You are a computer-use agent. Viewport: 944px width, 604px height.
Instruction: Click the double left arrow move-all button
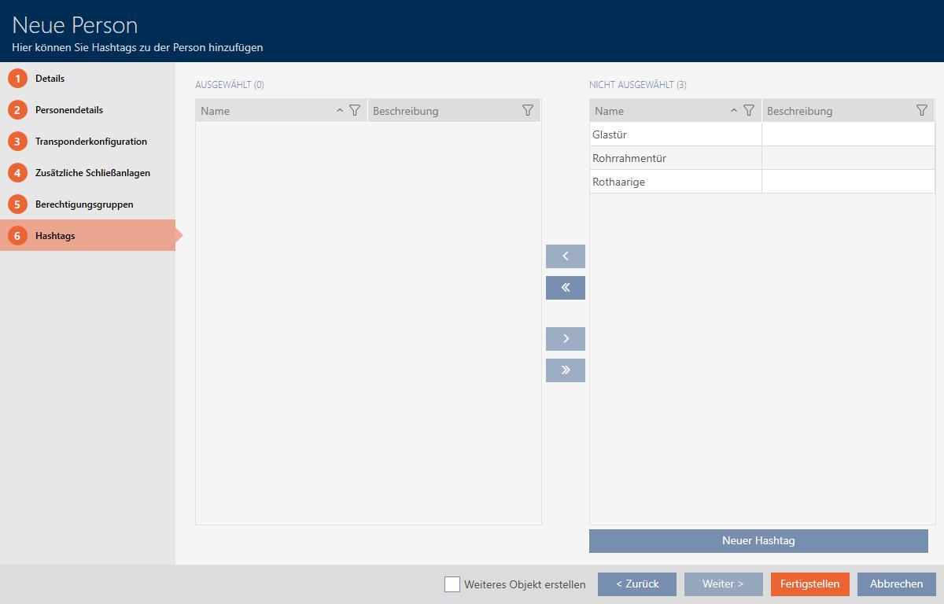(x=565, y=288)
